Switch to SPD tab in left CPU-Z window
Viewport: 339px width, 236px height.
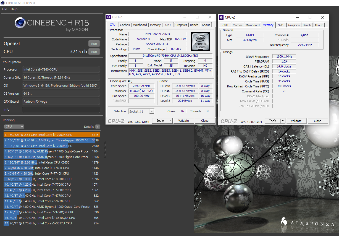168,25
